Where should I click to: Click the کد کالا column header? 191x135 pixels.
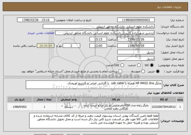164,100
